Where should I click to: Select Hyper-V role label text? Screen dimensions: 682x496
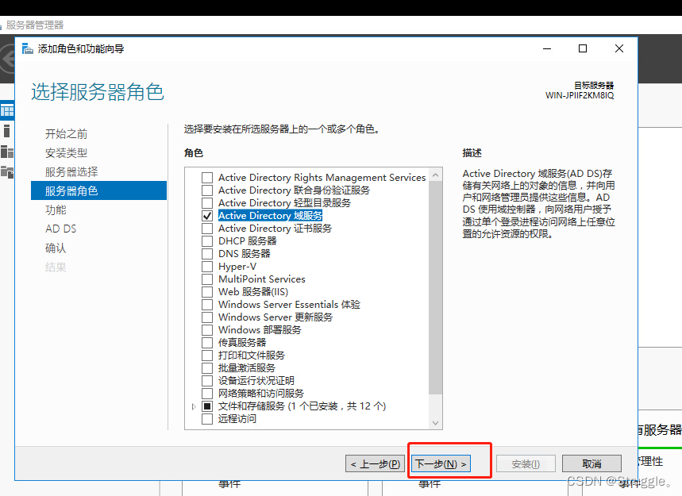pos(237,267)
